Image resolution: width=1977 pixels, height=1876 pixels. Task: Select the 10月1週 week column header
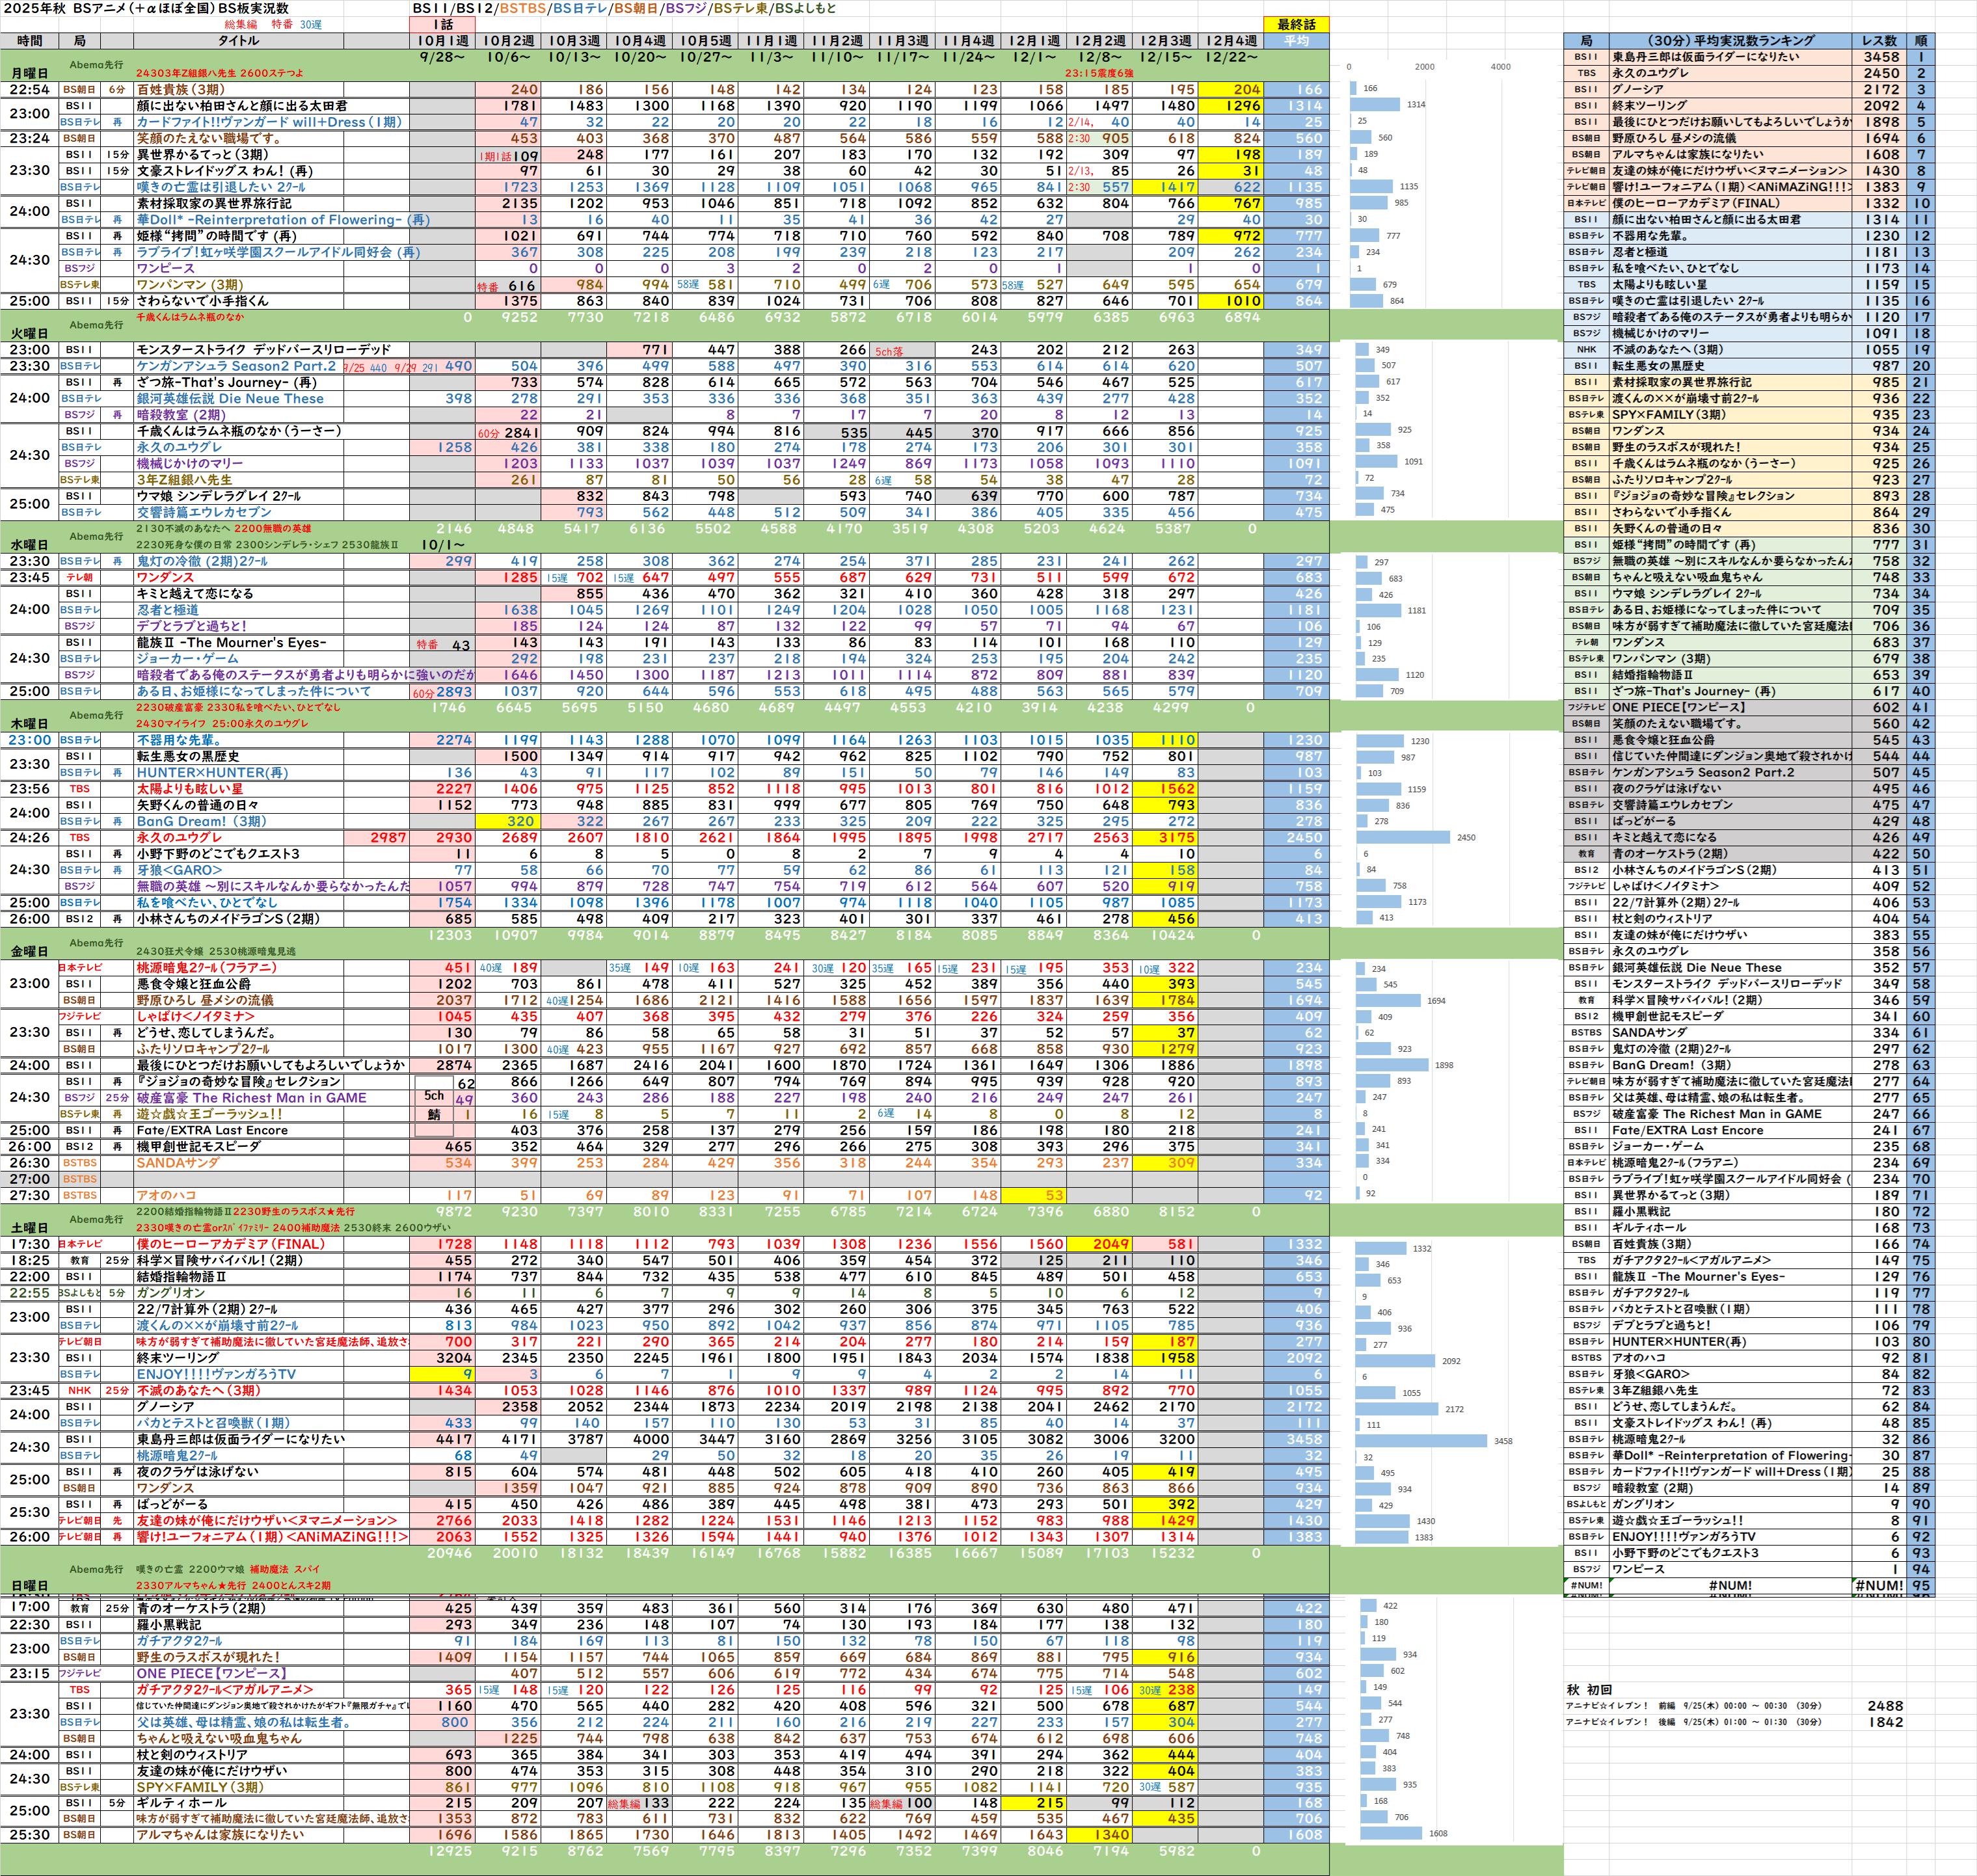click(443, 41)
